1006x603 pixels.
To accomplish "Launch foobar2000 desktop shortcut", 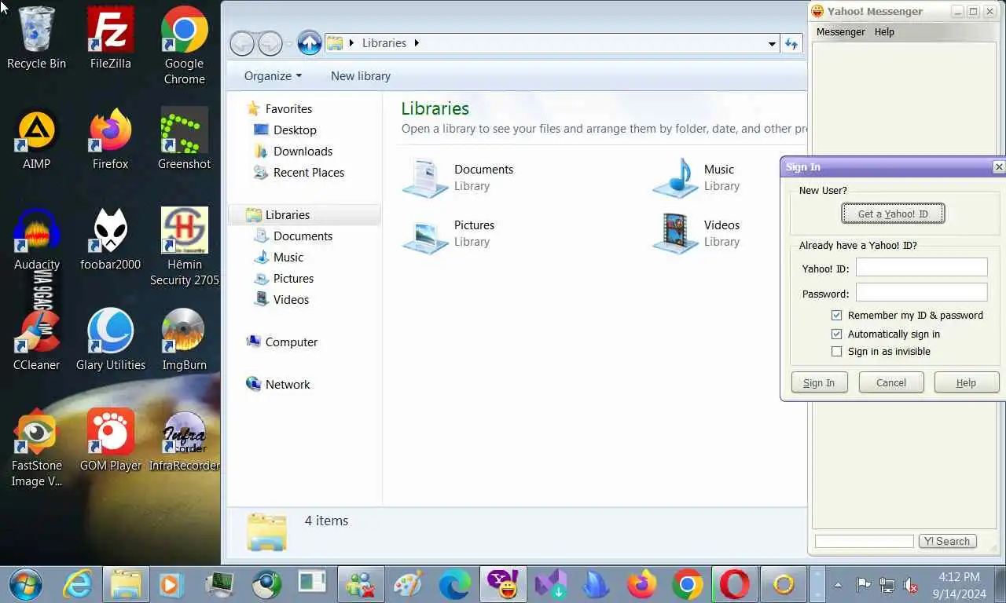I will (x=110, y=239).
